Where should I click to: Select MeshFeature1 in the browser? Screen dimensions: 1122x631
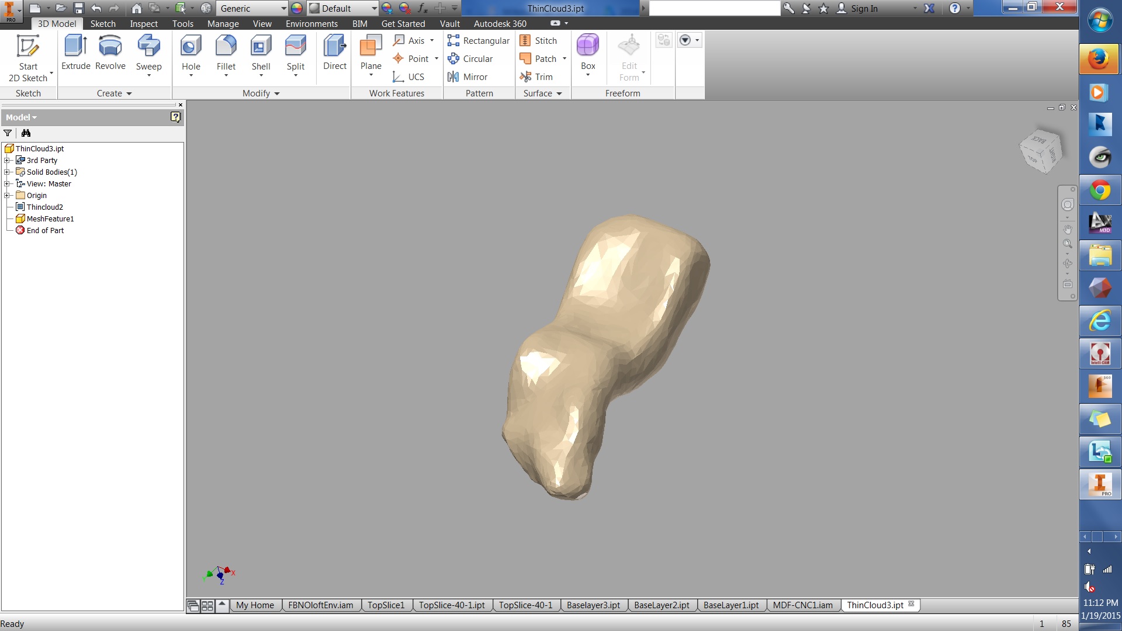[50, 219]
